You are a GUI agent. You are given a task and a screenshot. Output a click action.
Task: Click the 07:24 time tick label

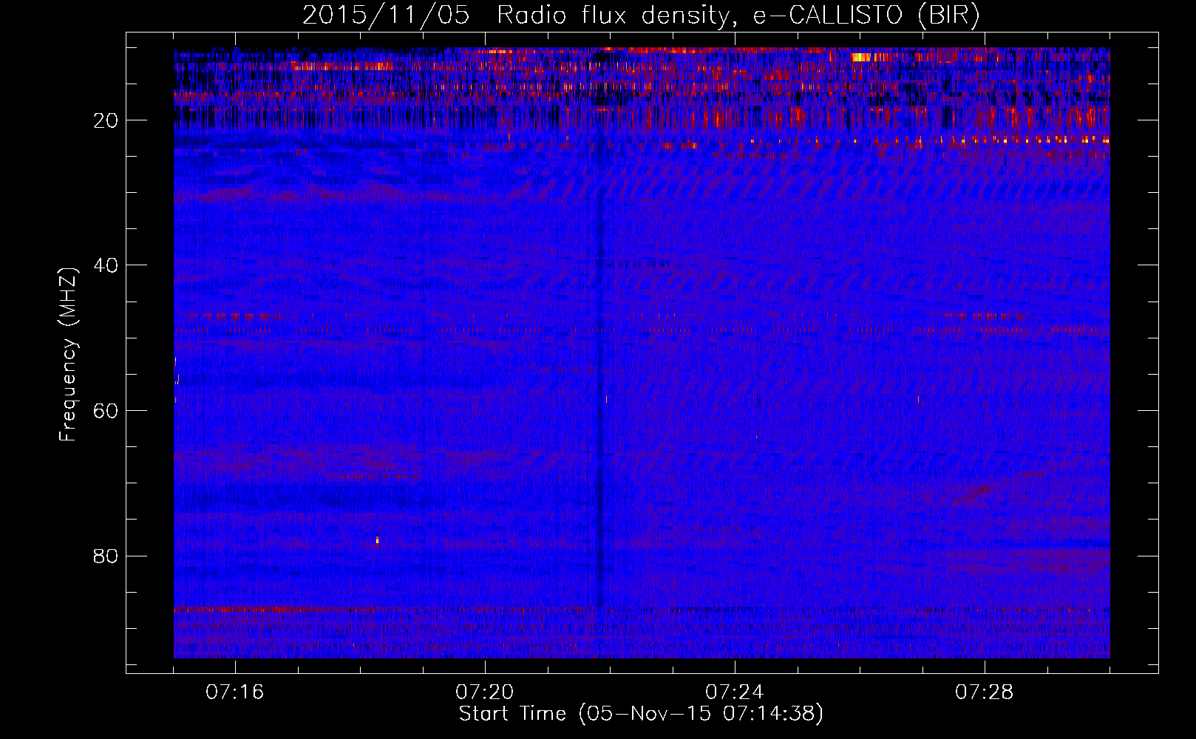coord(735,692)
